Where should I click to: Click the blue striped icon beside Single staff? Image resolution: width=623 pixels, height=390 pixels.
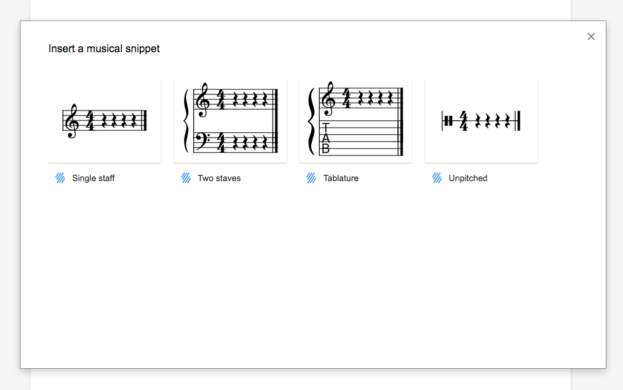pyautogui.click(x=60, y=178)
